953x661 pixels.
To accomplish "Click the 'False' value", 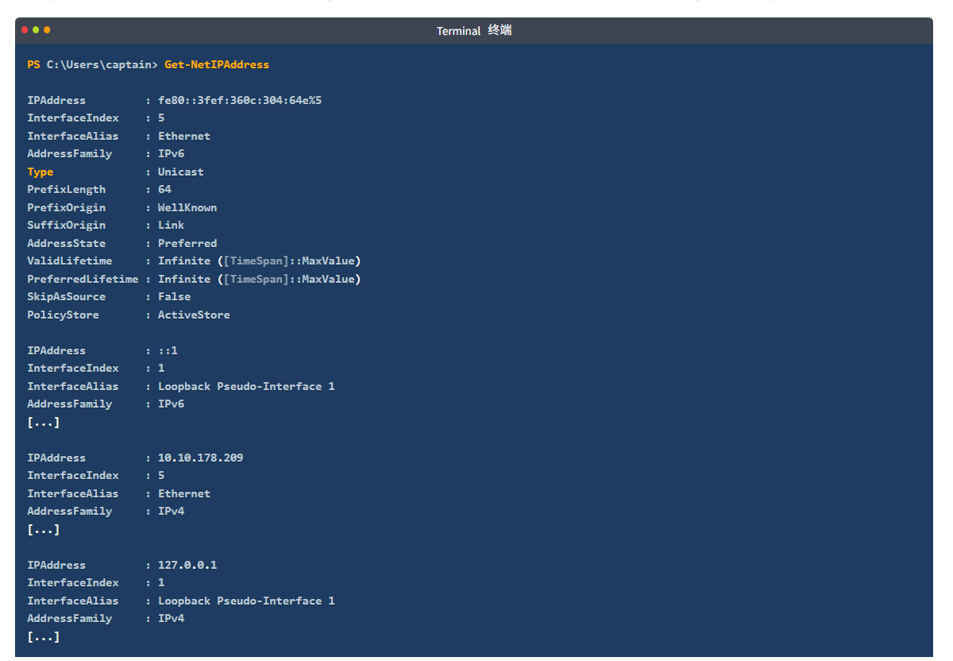I will (175, 296).
